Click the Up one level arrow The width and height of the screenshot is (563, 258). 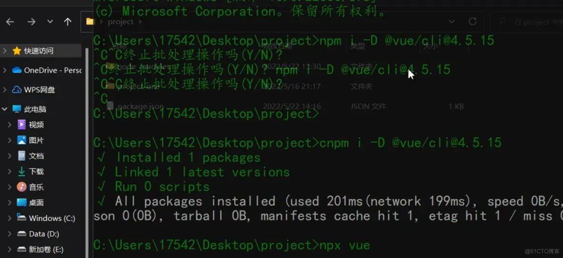(68, 22)
